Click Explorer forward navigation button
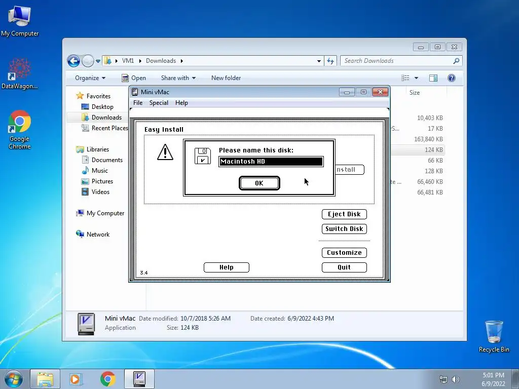 pyautogui.click(x=88, y=61)
